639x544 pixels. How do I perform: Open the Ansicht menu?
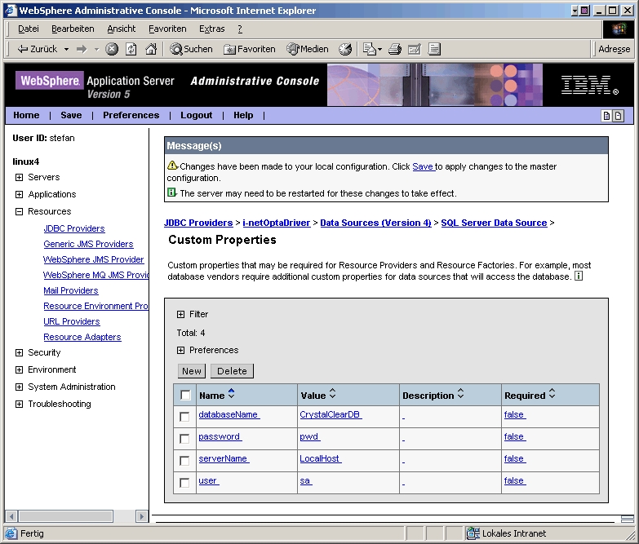122,29
